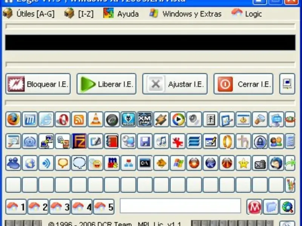
Task: Launch the XMPlay icon
Action: point(145,119)
